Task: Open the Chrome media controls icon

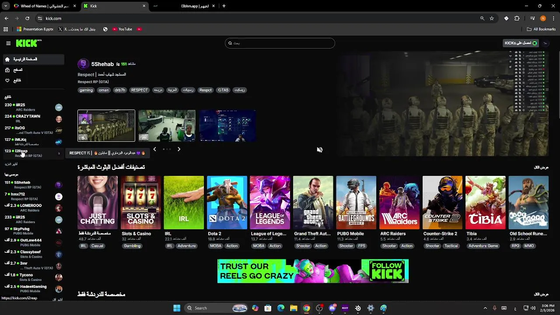Action: 532,18
